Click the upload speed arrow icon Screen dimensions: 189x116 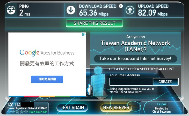tap(130, 10)
